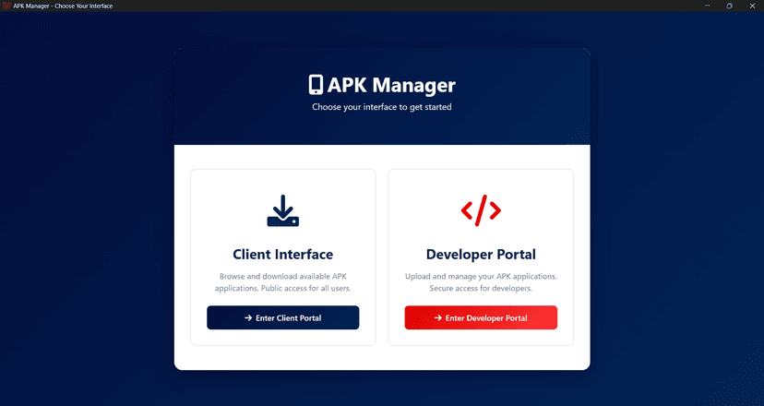Minimize the APK Manager window
764x406 pixels.
[x=707, y=6]
